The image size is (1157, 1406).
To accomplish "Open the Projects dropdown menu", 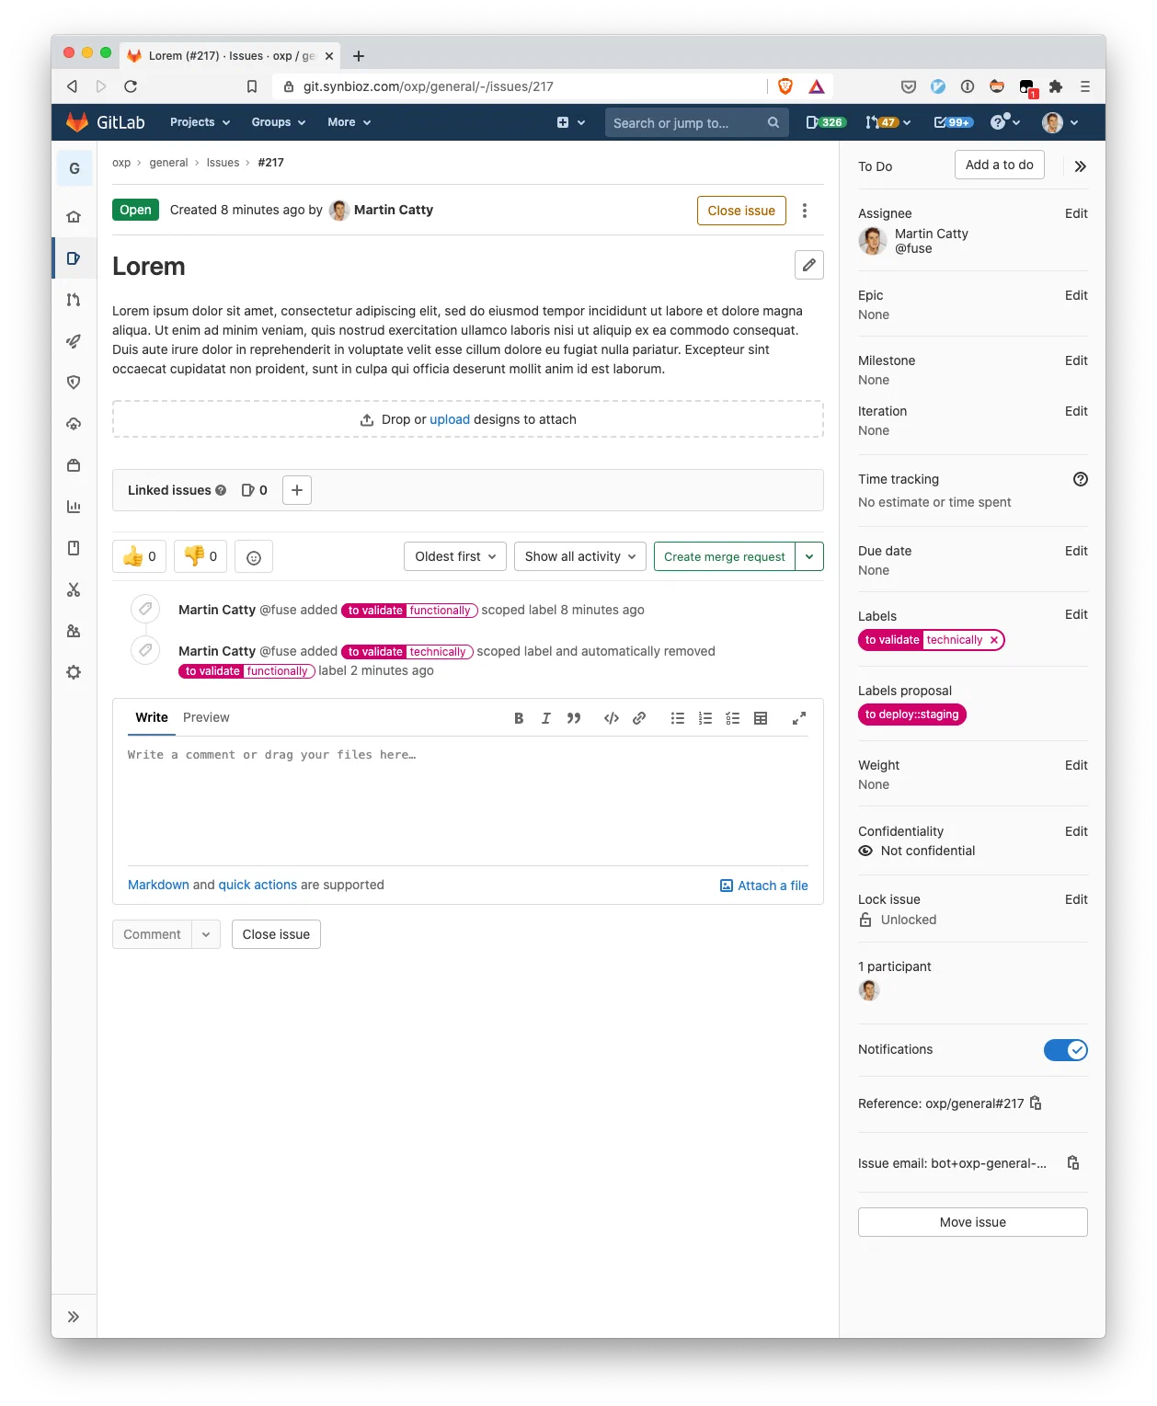I will pyautogui.click(x=200, y=122).
